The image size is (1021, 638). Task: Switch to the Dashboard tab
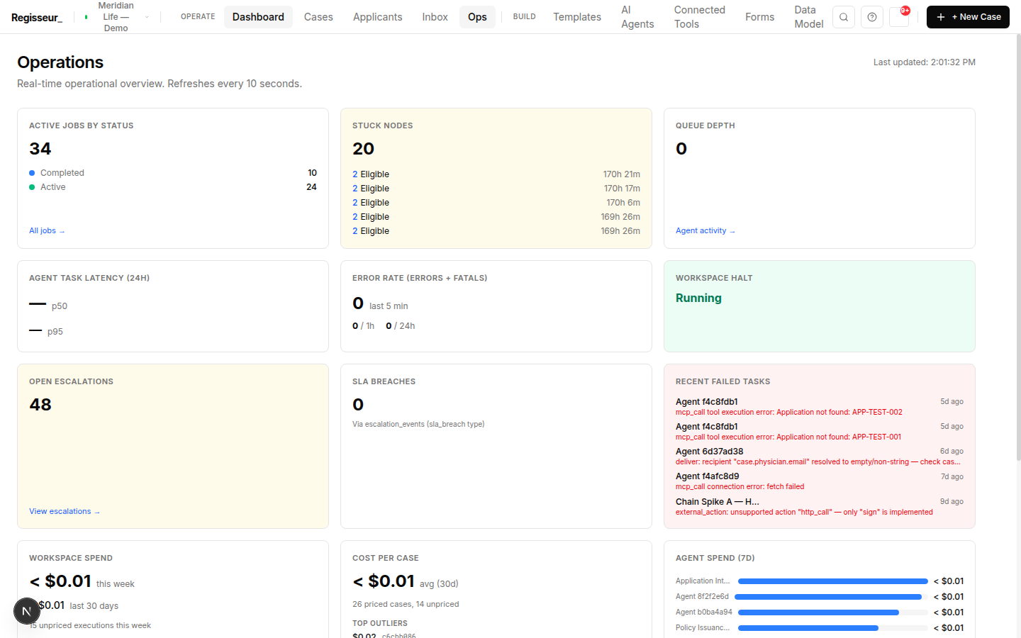(258, 17)
